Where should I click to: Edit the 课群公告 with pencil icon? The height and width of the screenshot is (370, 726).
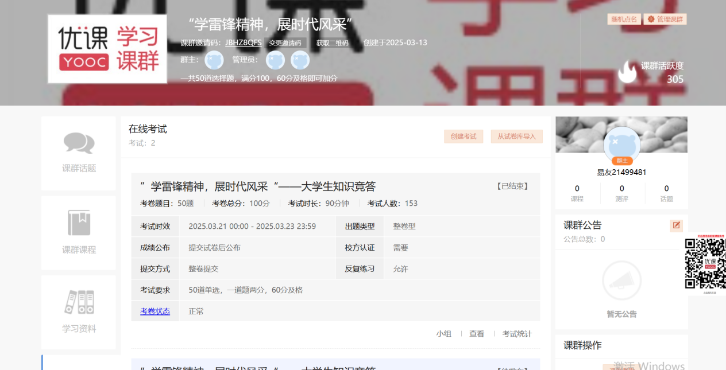pyautogui.click(x=676, y=225)
